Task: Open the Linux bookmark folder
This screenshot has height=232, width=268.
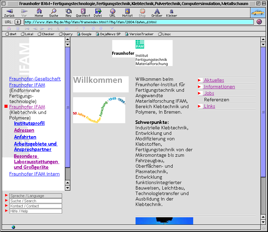Action: tap(164, 34)
